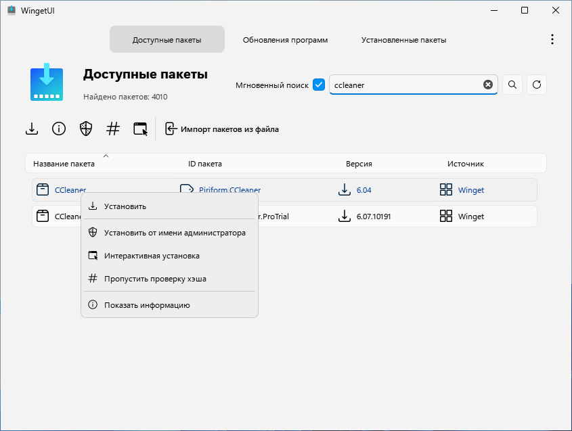Click the run-as-administrator shield toolbar icon
The image size is (572, 431).
86,129
